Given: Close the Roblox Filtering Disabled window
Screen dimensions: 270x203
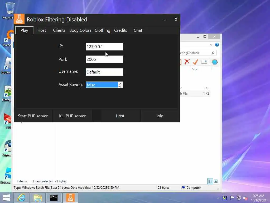Looking at the screenshot, I should point(176,20).
